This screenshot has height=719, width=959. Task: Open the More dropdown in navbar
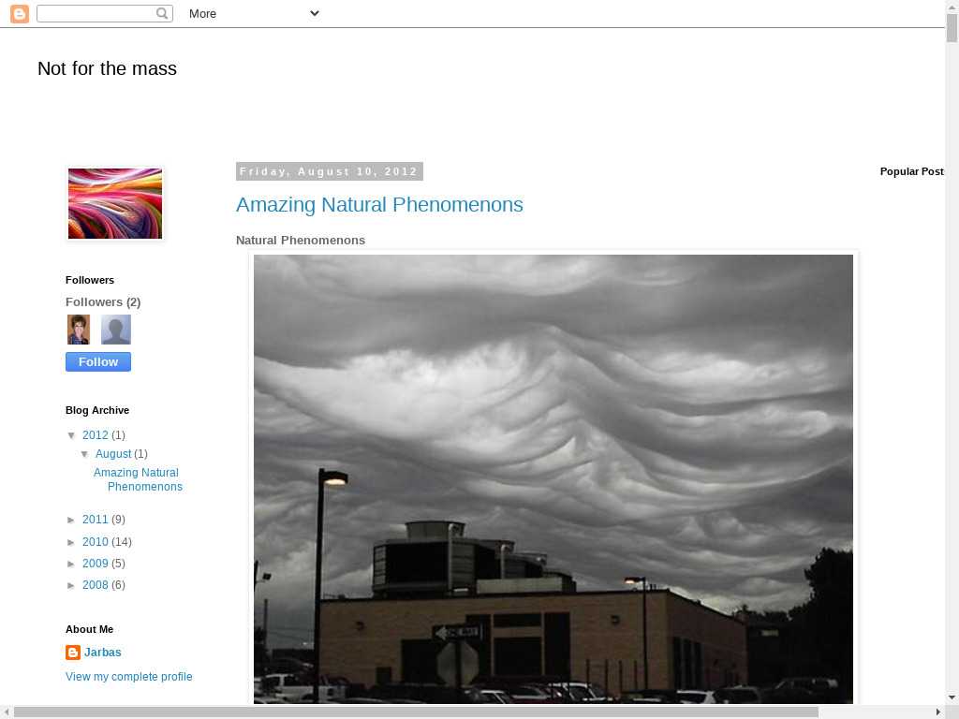tap(254, 13)
